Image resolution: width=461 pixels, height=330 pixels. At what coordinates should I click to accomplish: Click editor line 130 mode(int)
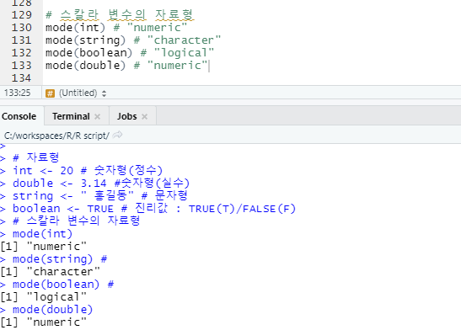pos(116,28)
